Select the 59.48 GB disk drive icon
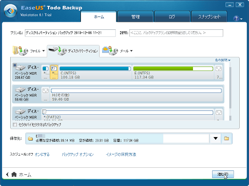The image size is (249, 186). [20, 90]
